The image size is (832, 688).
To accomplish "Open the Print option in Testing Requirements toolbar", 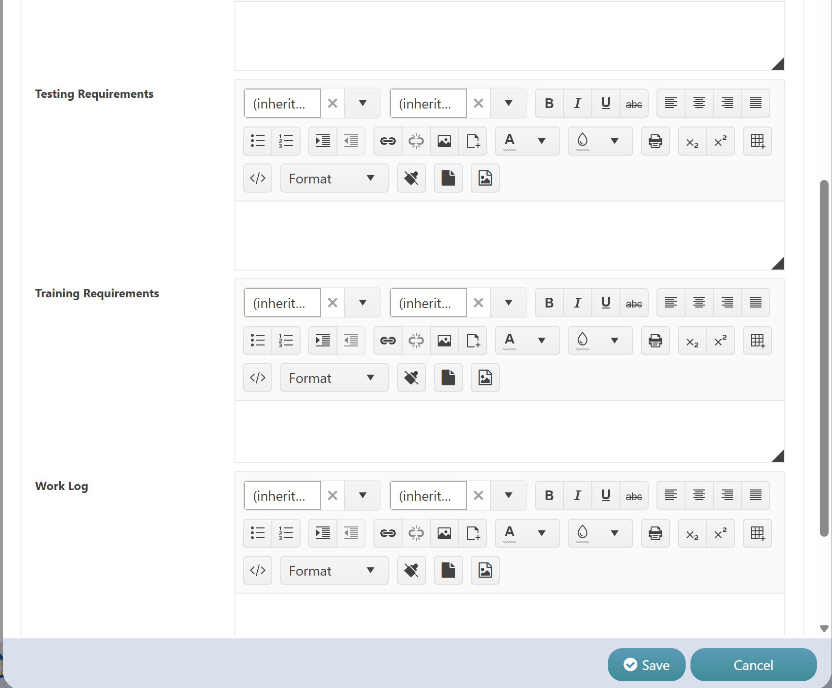I will [655, 141].
